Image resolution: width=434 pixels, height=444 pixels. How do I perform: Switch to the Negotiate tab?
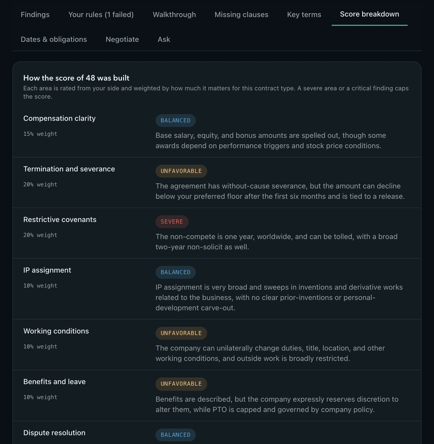point(122,39)
